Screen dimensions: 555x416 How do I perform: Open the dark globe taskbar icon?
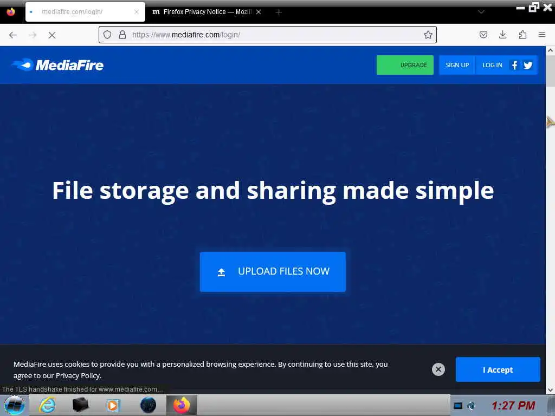pyautogui.click(x=148, y=405)
